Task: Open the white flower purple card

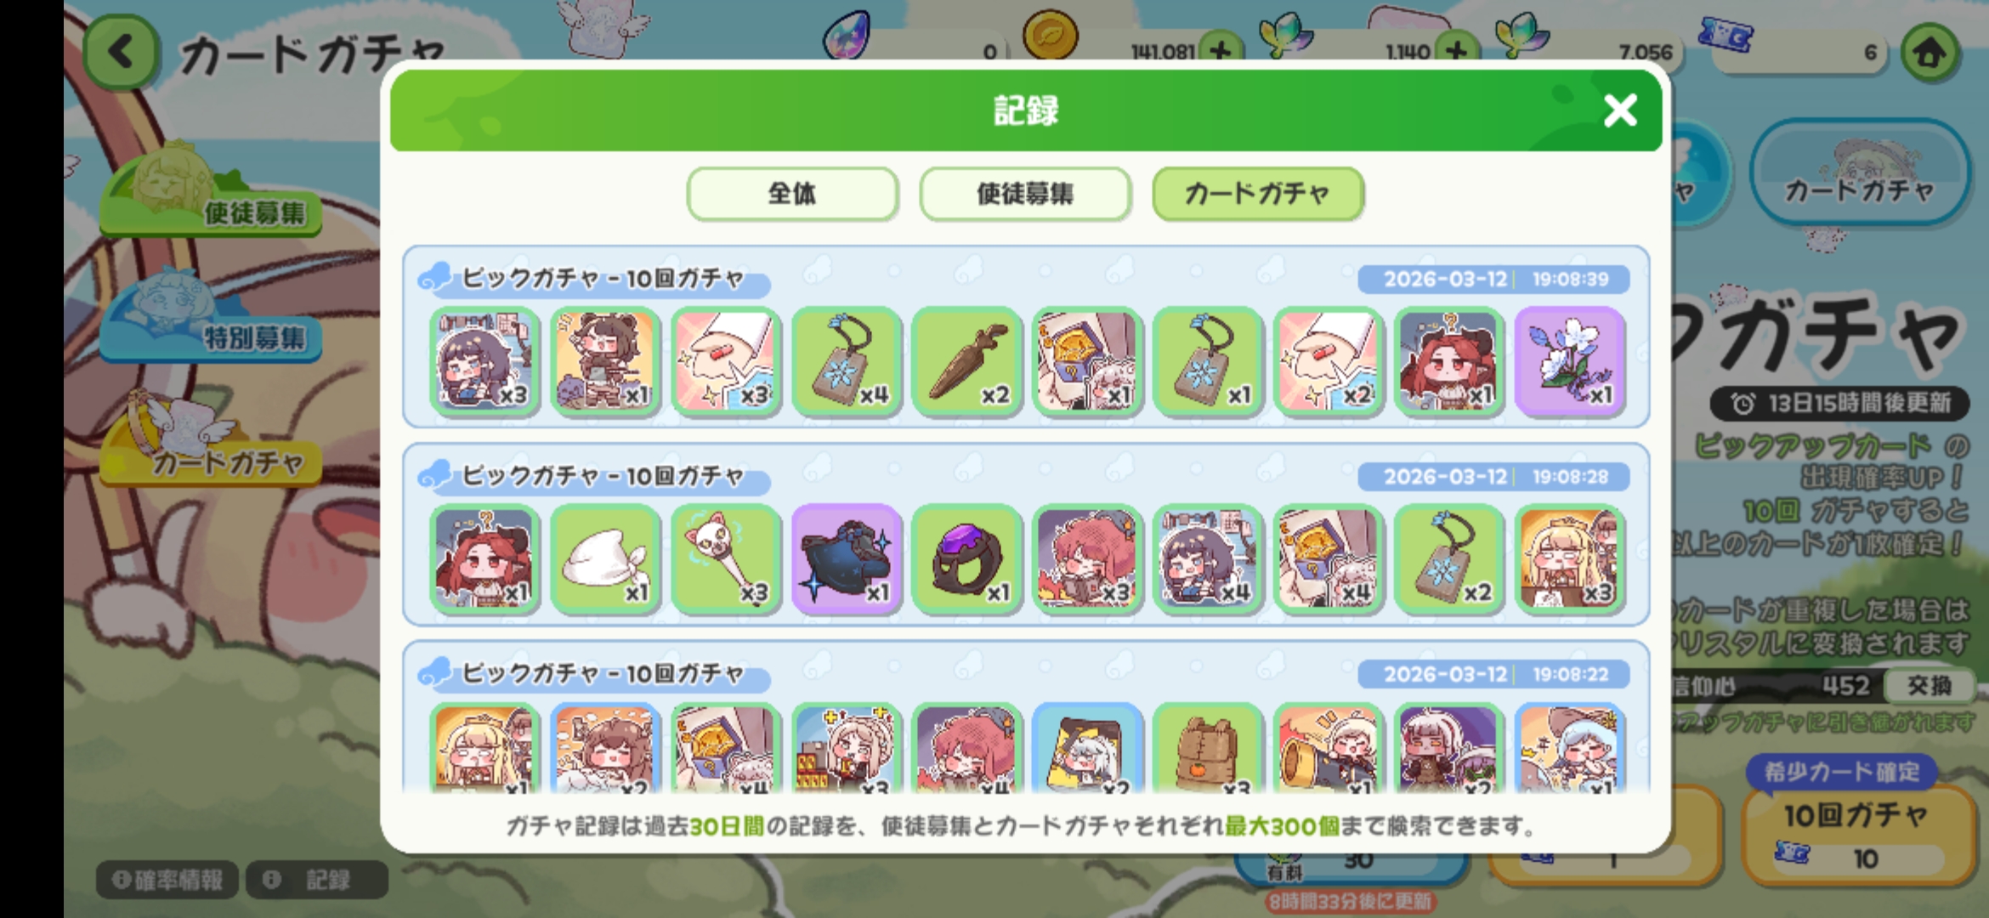Action: pyautogui.click(x=1569, y=361)
